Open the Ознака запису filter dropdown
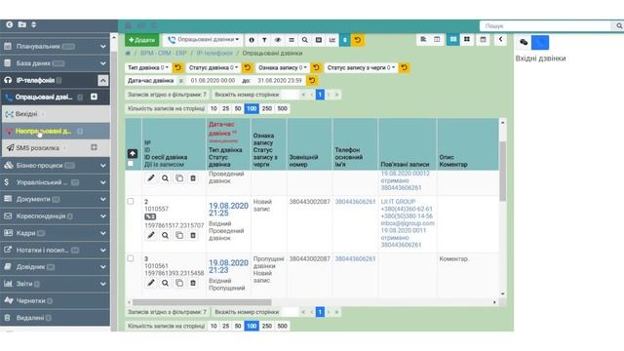Viewport: 624px width, 351px height. tap(283, 67)
